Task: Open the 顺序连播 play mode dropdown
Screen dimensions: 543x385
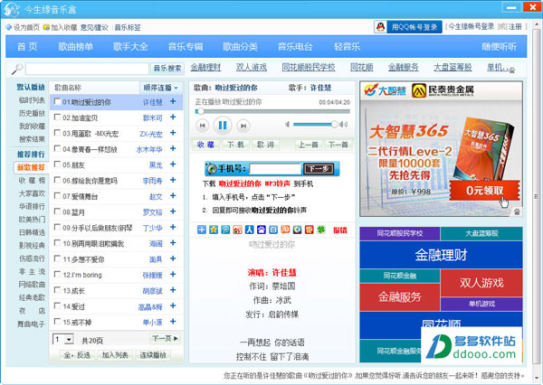Action: 161,88
